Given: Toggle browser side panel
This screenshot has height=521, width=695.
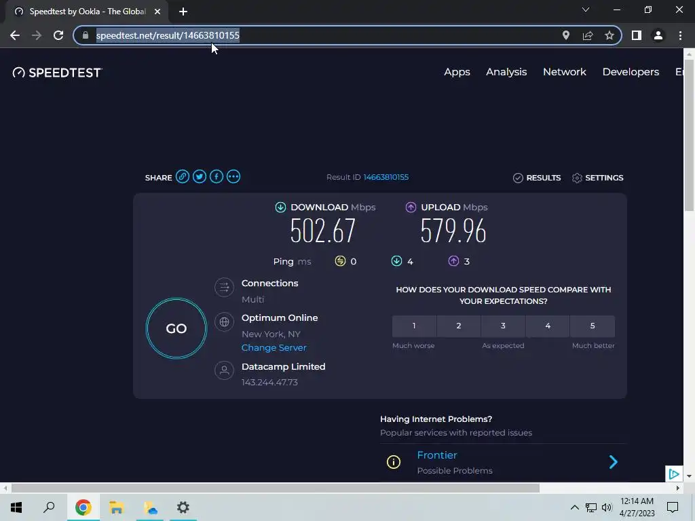Looking at the screenshot, I should (637, 35).
